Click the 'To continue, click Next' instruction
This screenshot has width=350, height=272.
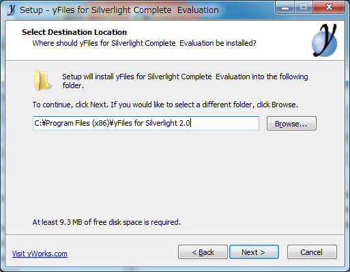165,105
